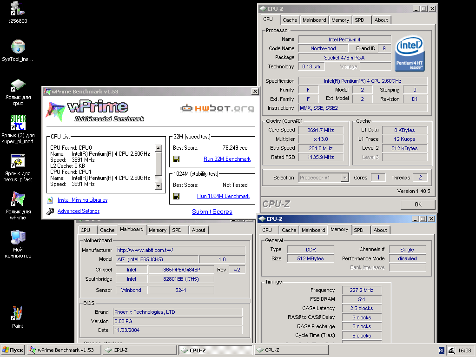Switch to the Memory tab in top CPU-Z window
Image resolution: width=476 pixels, height=357 pixels.
pos(340,20)
